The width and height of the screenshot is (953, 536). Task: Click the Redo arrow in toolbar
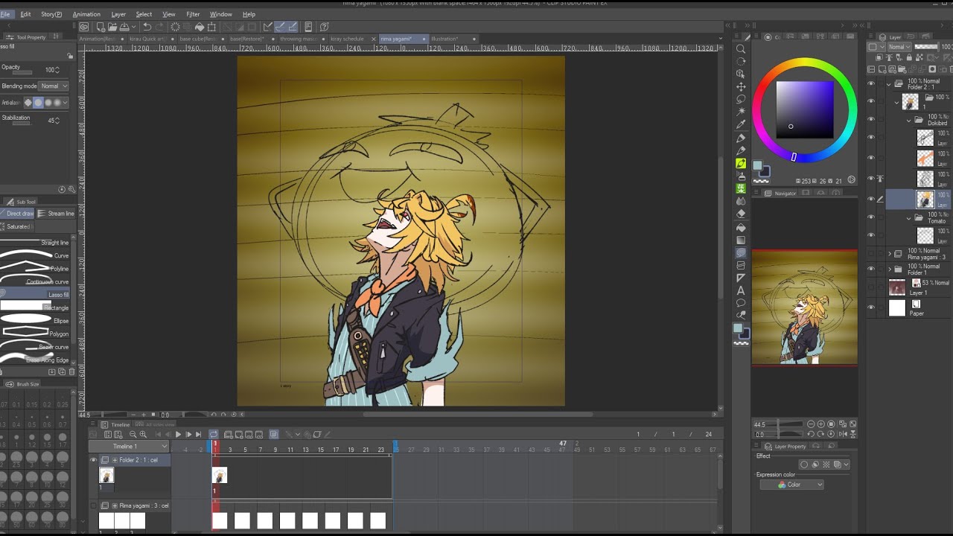pos(159,27)
